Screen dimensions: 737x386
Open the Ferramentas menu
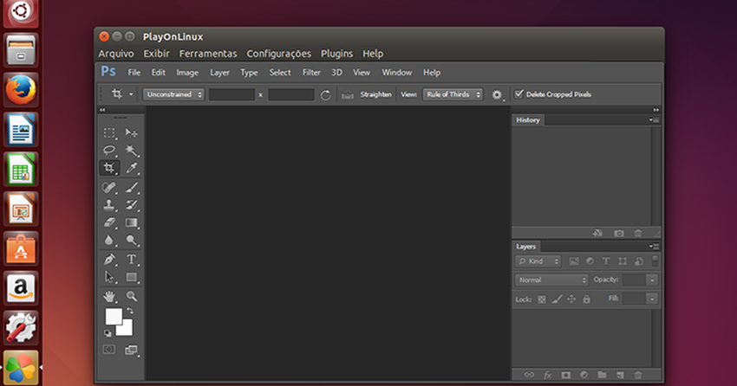(x=208, y=54)
